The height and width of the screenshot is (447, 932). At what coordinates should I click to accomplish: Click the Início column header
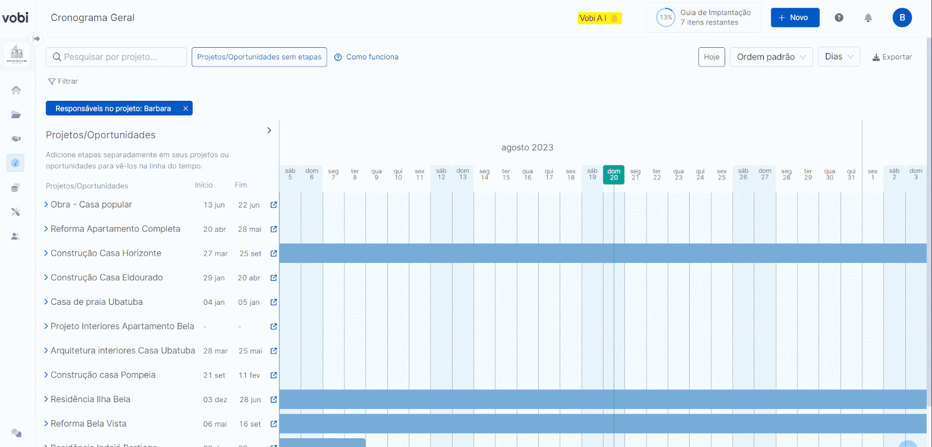tap(204, 185)
